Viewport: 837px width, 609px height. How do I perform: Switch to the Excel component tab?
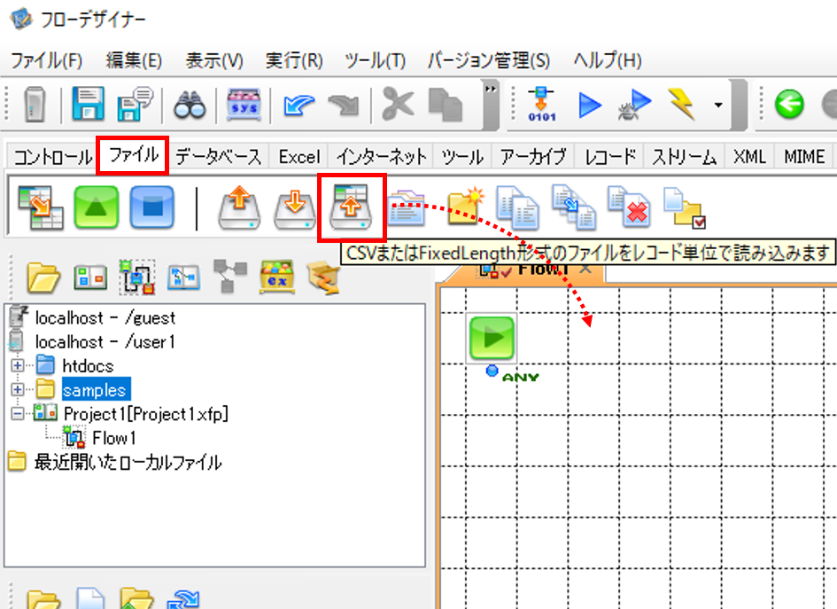(299, 157)
